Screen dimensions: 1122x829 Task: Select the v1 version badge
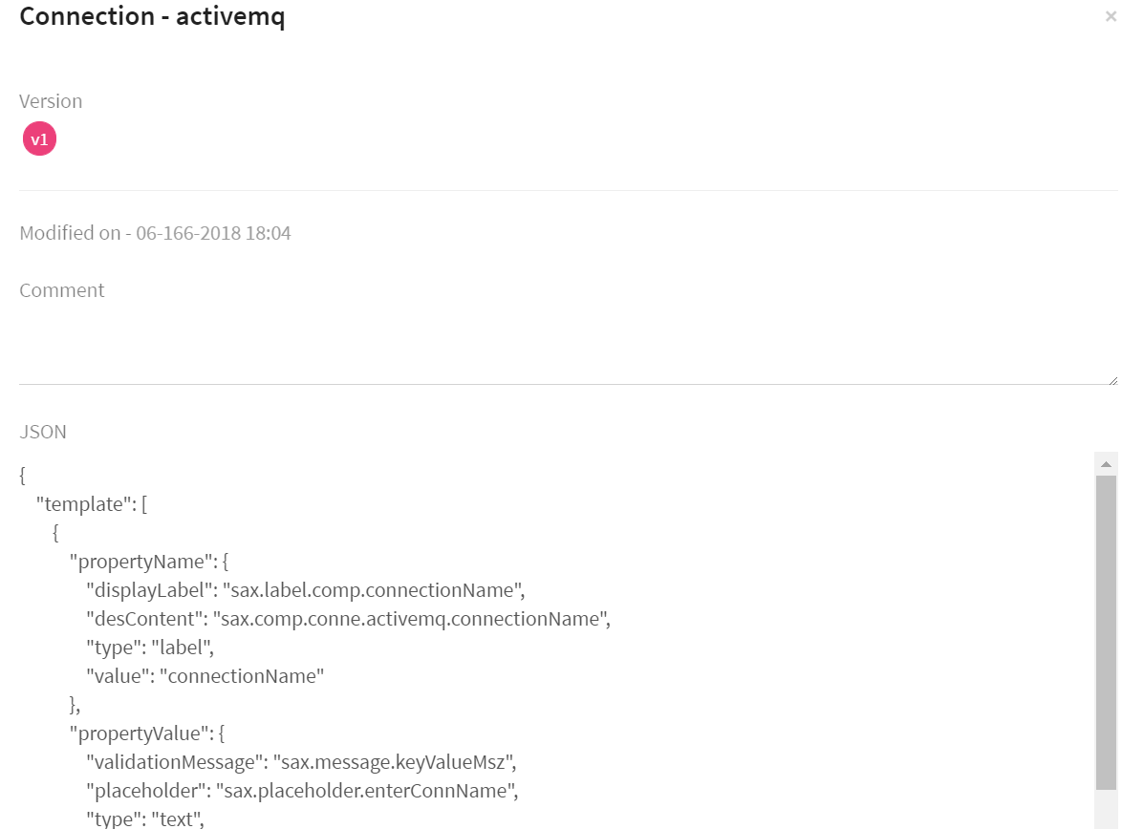tap(39, 138)
